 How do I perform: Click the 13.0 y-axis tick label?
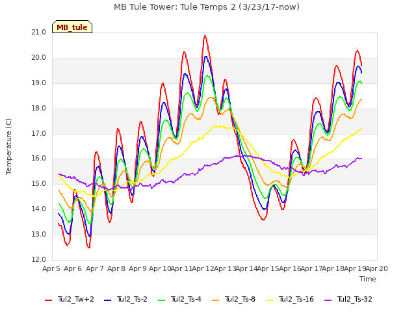pyautogui.click(x=39, y=234)
